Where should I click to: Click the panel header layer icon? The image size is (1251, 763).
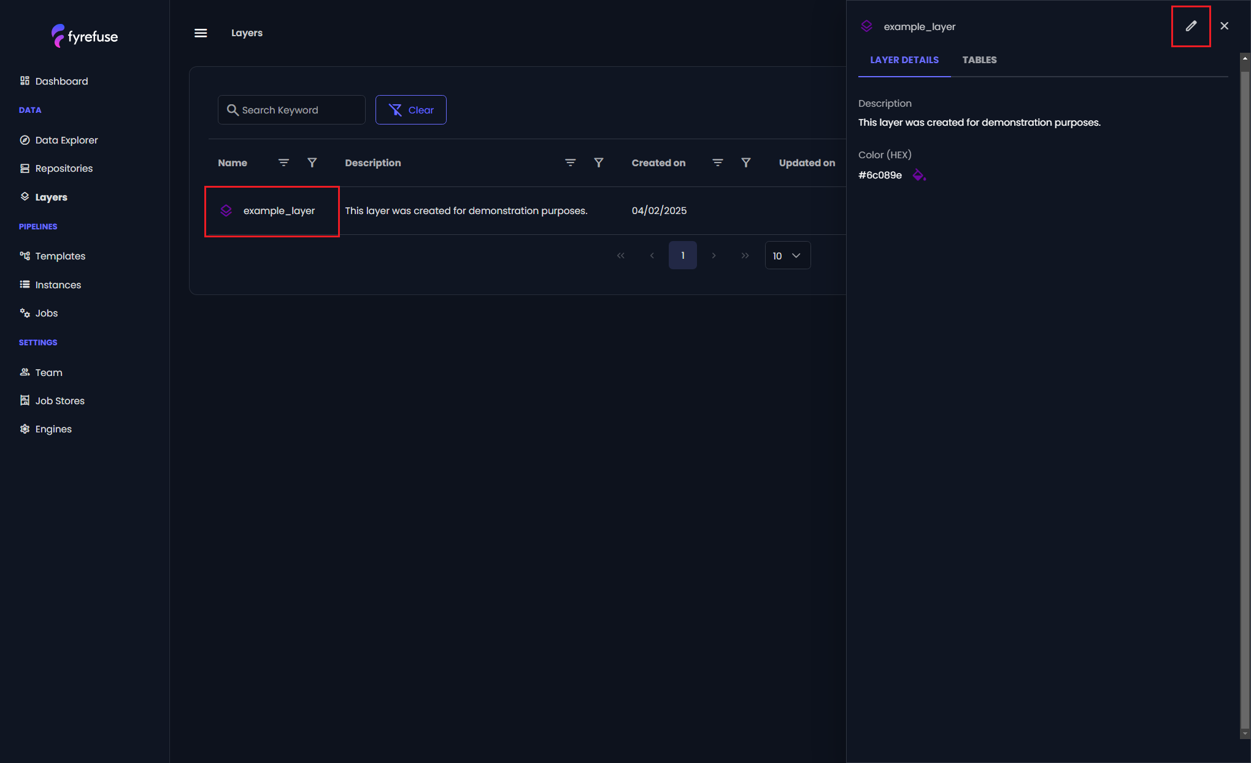tap(866, 26)
